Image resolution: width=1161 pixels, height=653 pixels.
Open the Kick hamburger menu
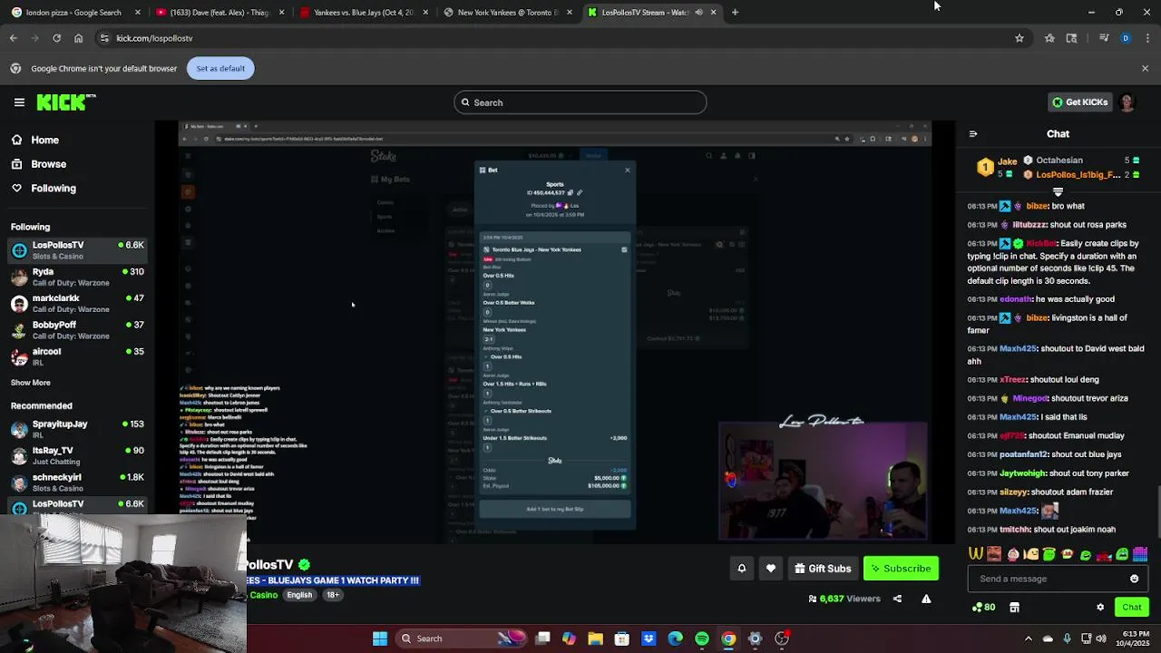19,102
